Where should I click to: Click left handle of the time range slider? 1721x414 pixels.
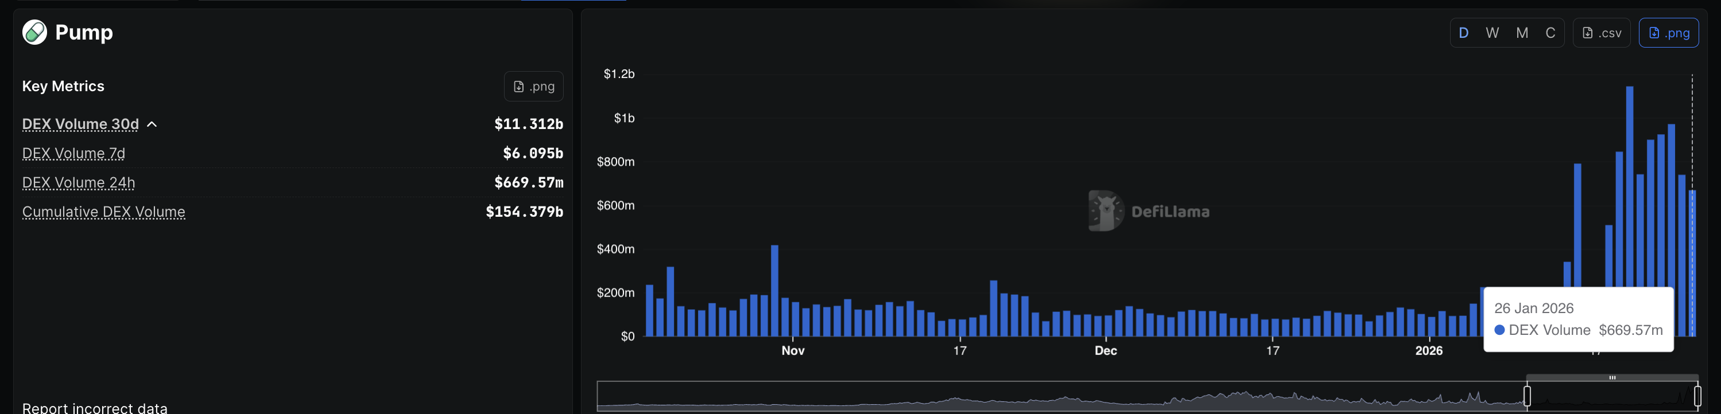pyautogui.click(x=1526, y=396)
